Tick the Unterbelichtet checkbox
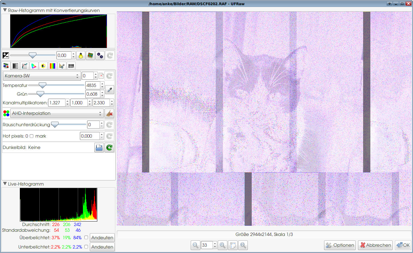 tap(86, 247)
